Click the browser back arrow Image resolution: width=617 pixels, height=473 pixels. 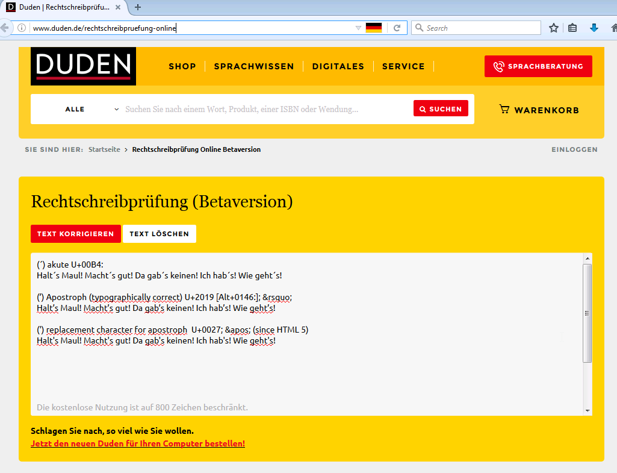(x=4, y=28)
